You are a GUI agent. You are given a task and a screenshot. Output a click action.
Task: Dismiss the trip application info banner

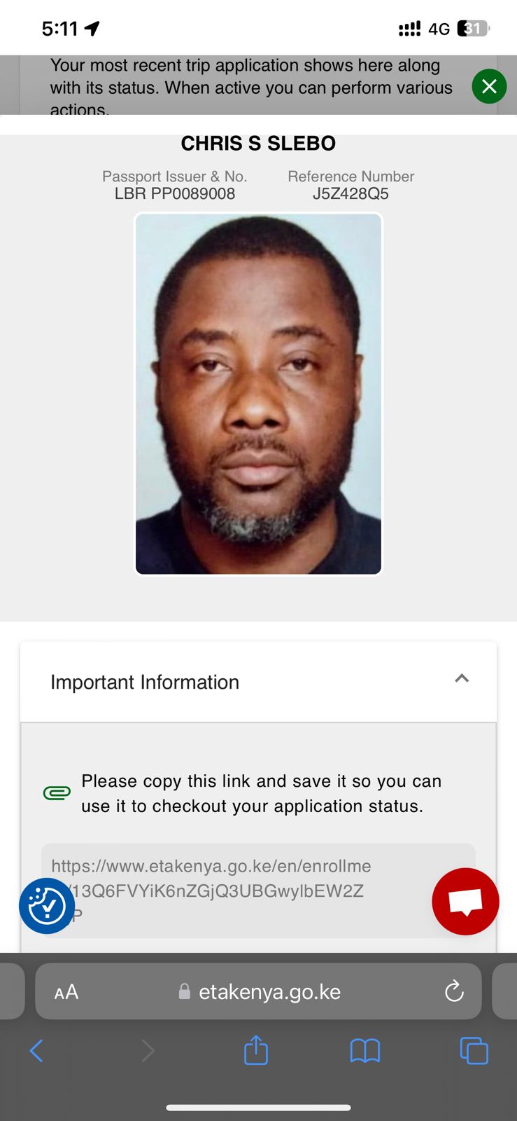489,86
